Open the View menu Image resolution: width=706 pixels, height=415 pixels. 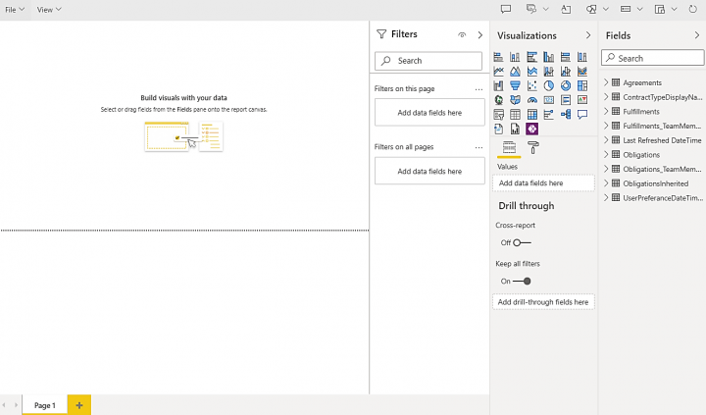point(49,10)
